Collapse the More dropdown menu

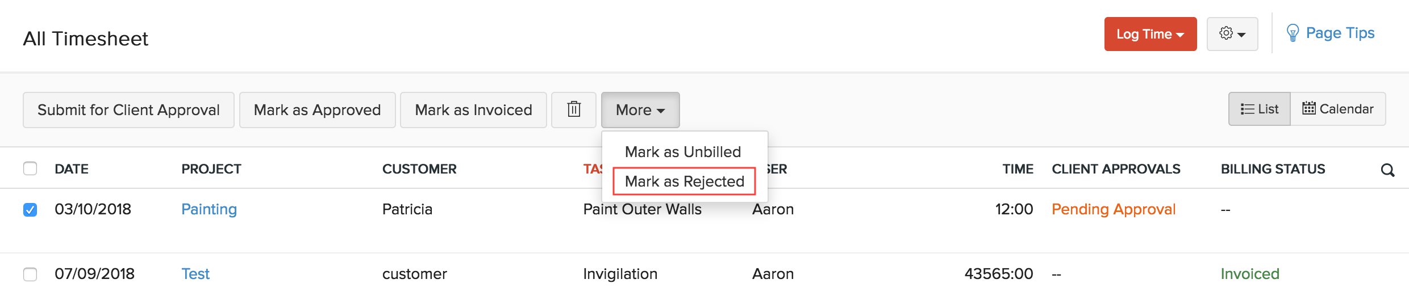pos(640,109)
